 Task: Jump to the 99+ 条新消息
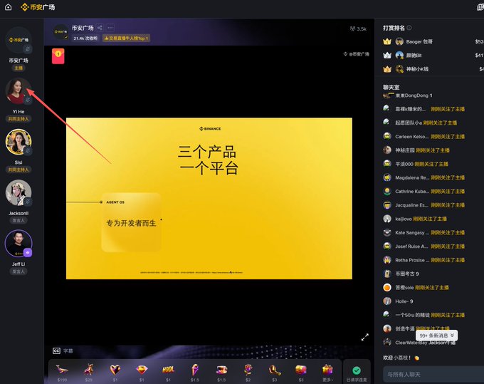point(437,335)
